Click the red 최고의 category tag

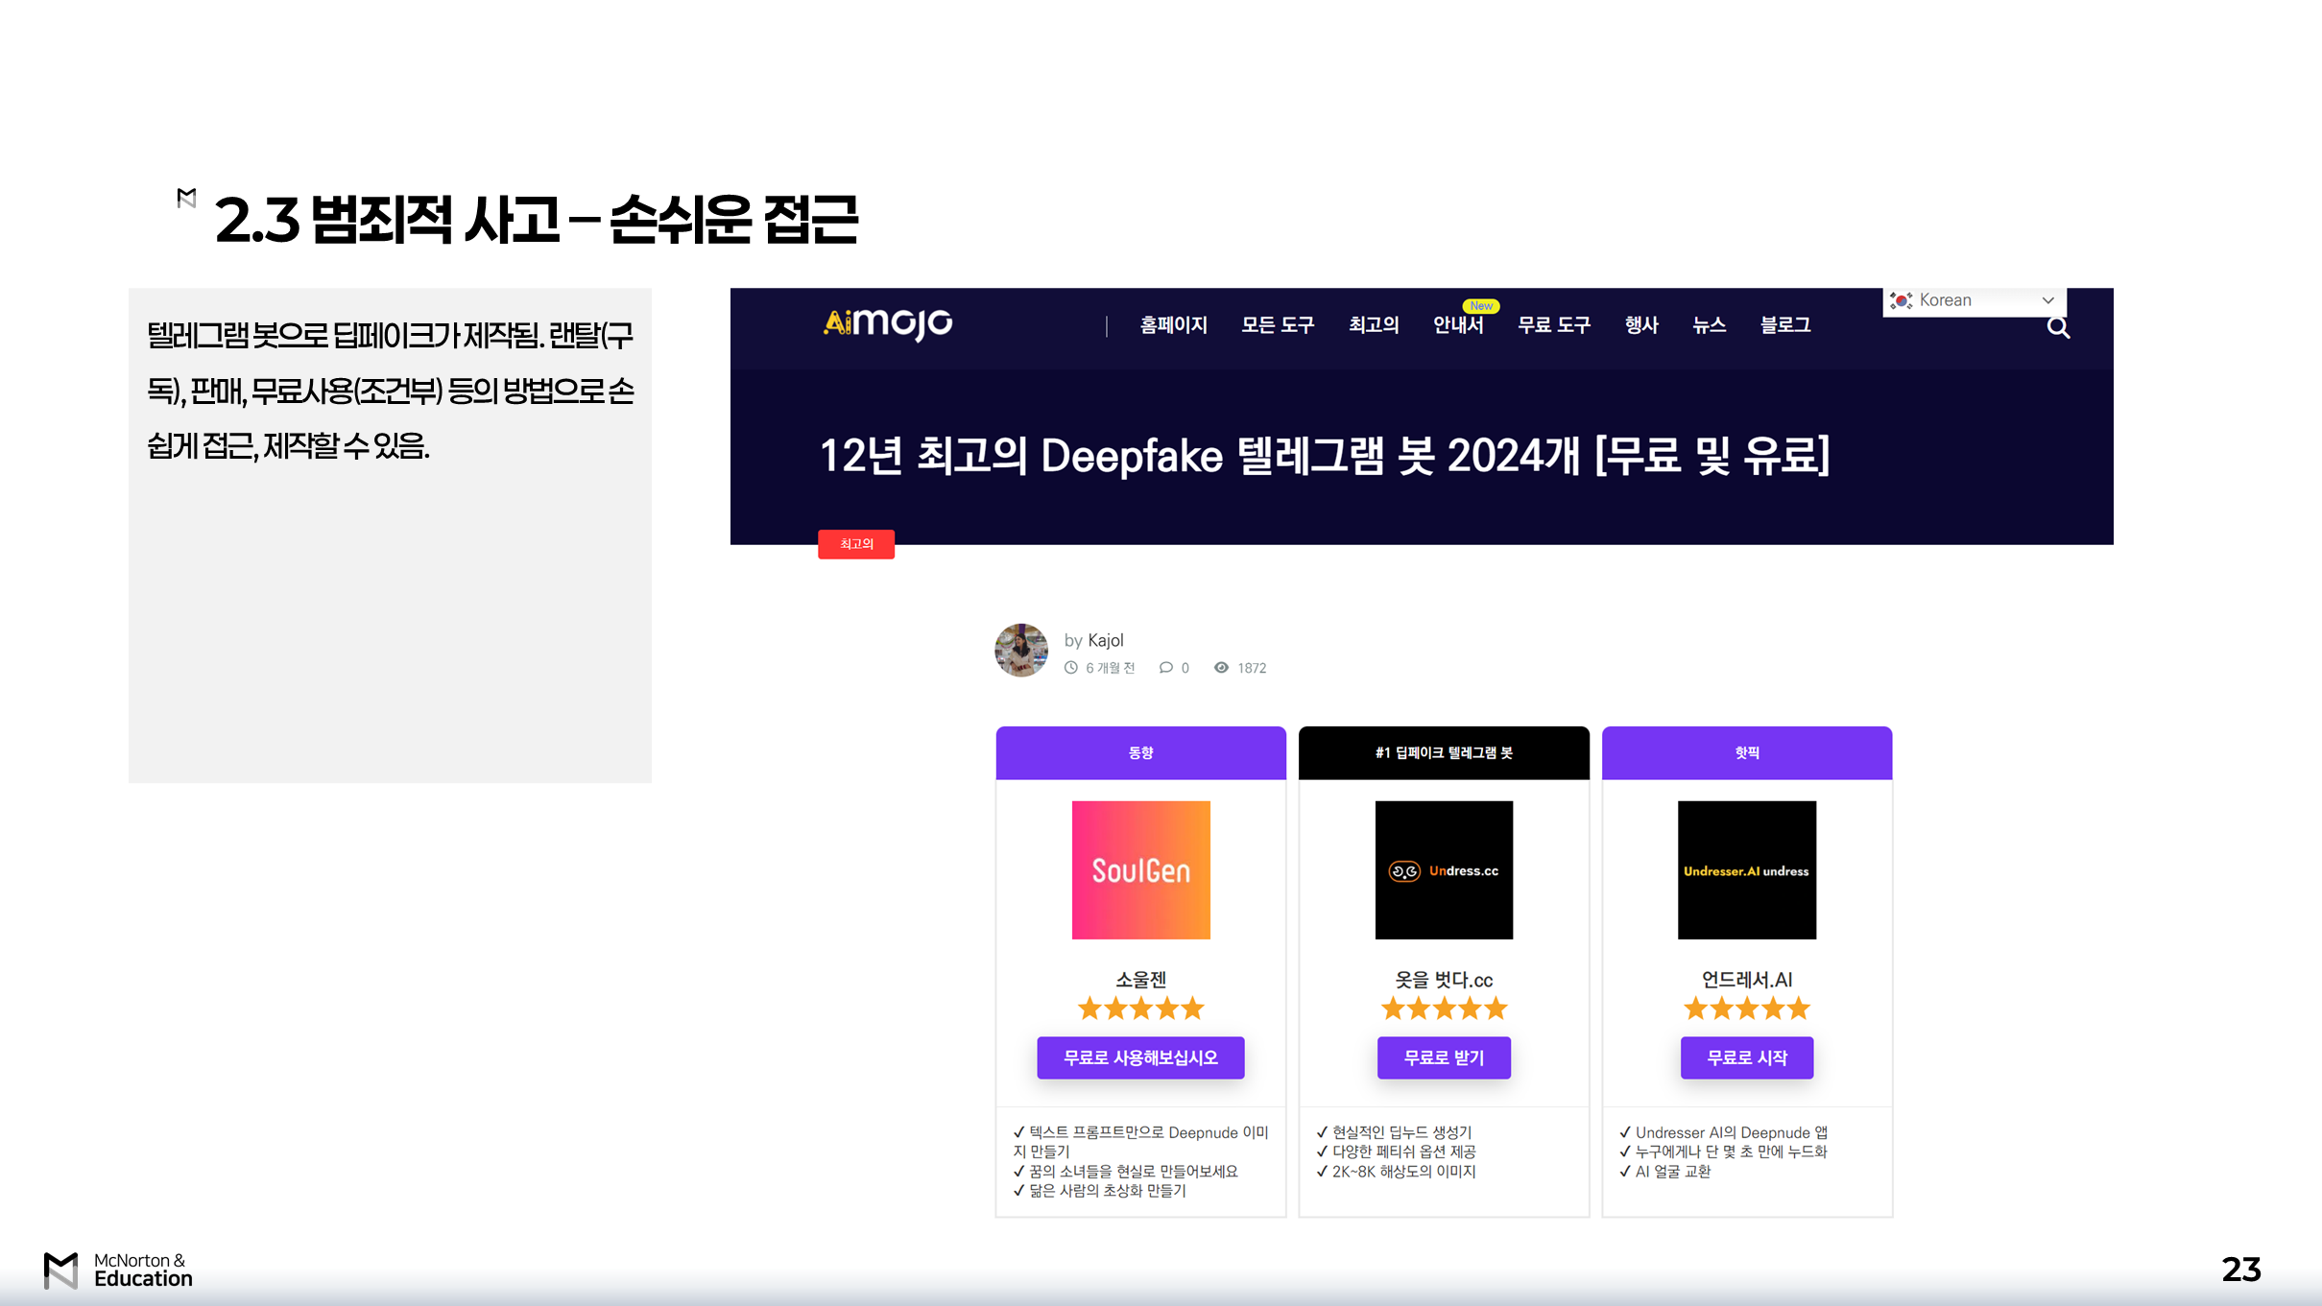point(856,544)
